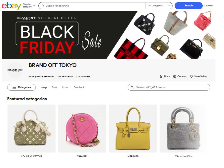Click the hamburger icon on Categories

click(x=14, y=87)
